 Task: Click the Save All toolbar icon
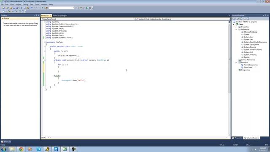coord(17,8)
